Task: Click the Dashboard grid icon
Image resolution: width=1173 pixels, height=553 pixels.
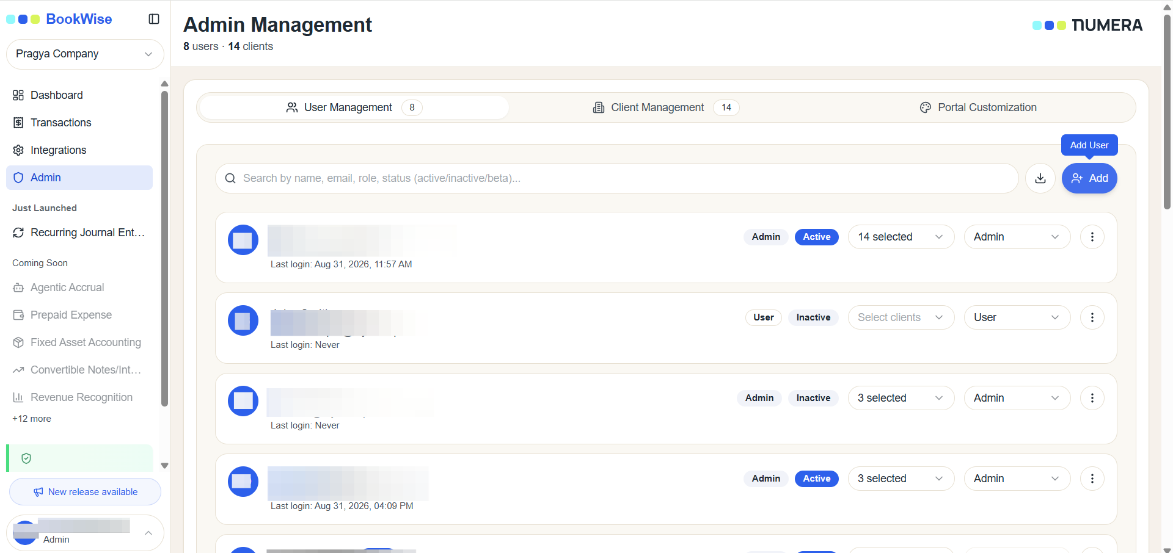Action: [x=18, y=95]
